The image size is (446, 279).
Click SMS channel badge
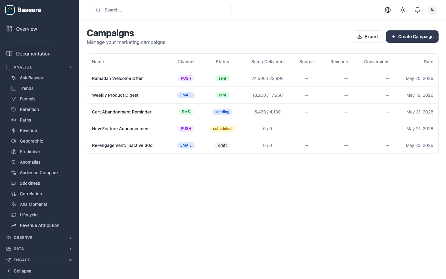(186, 112)
